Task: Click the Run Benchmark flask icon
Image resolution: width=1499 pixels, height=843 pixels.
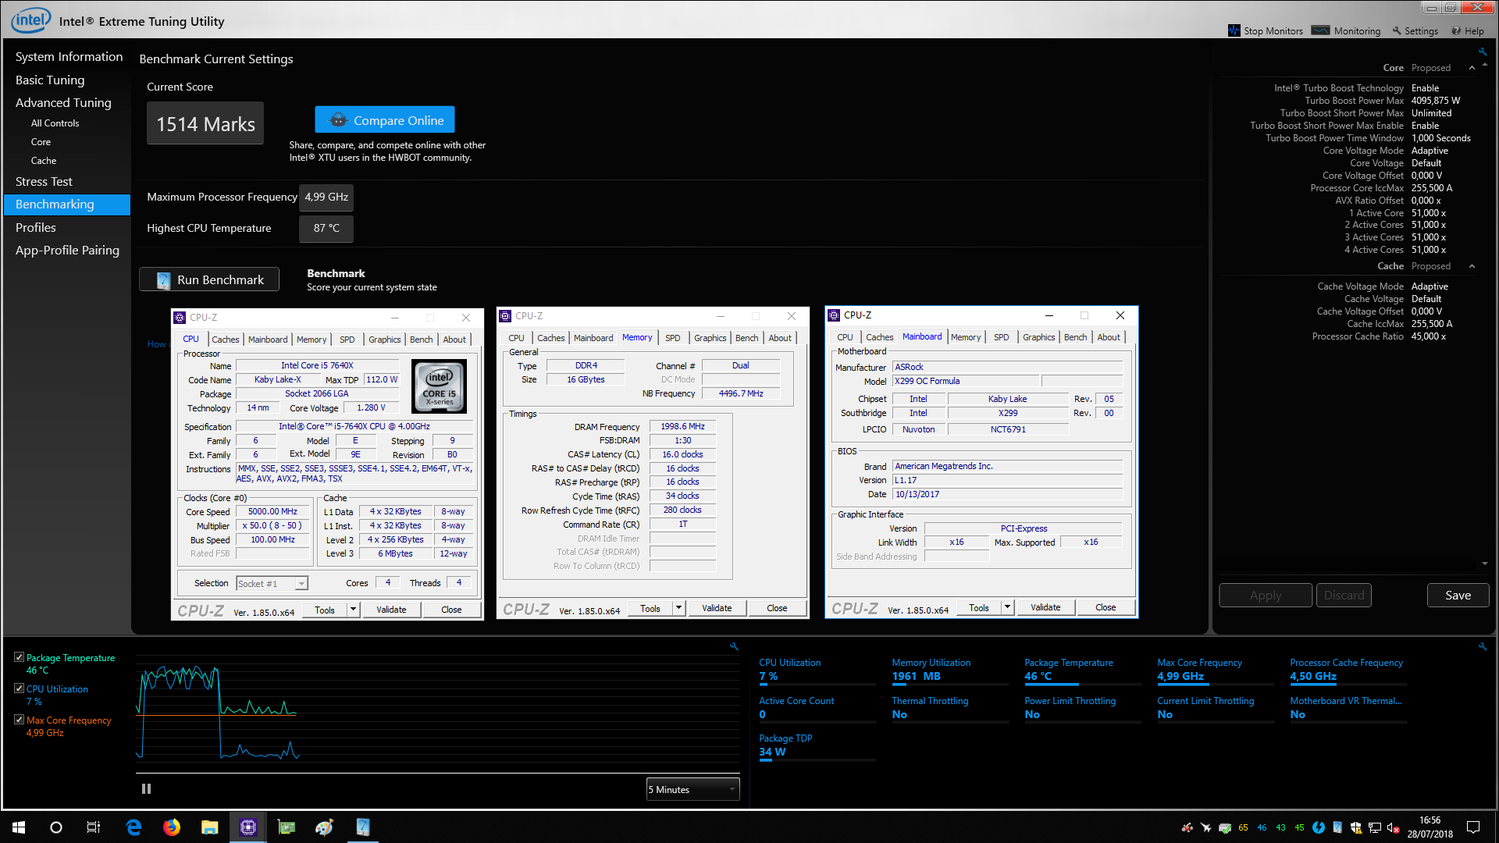Action: coord(163,280)
